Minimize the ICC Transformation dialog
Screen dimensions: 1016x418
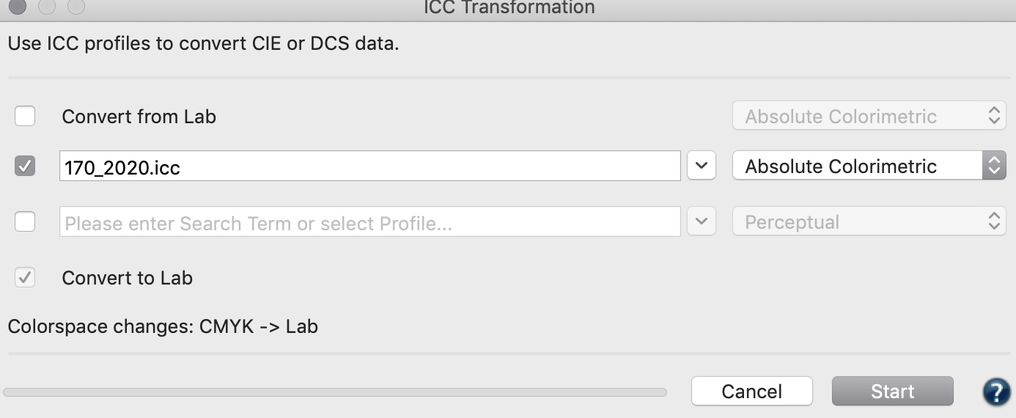(x=47, y=7)
